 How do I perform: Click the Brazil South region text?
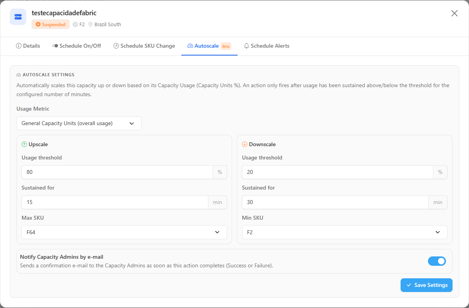[x=107, y=24]
